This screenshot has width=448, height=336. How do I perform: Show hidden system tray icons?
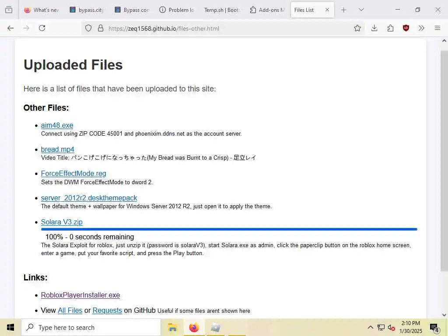tap(370, 327)
